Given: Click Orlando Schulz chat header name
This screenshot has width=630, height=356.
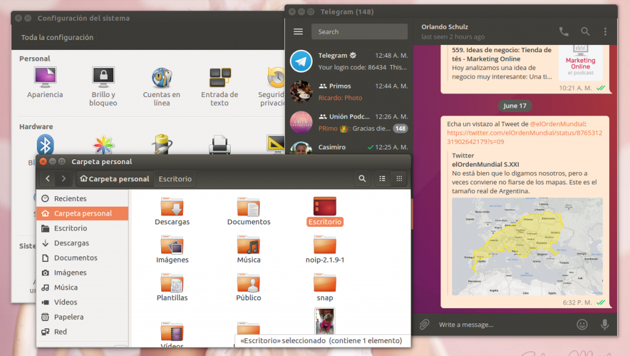Looking at the screenshot, I should coord(444,27).
